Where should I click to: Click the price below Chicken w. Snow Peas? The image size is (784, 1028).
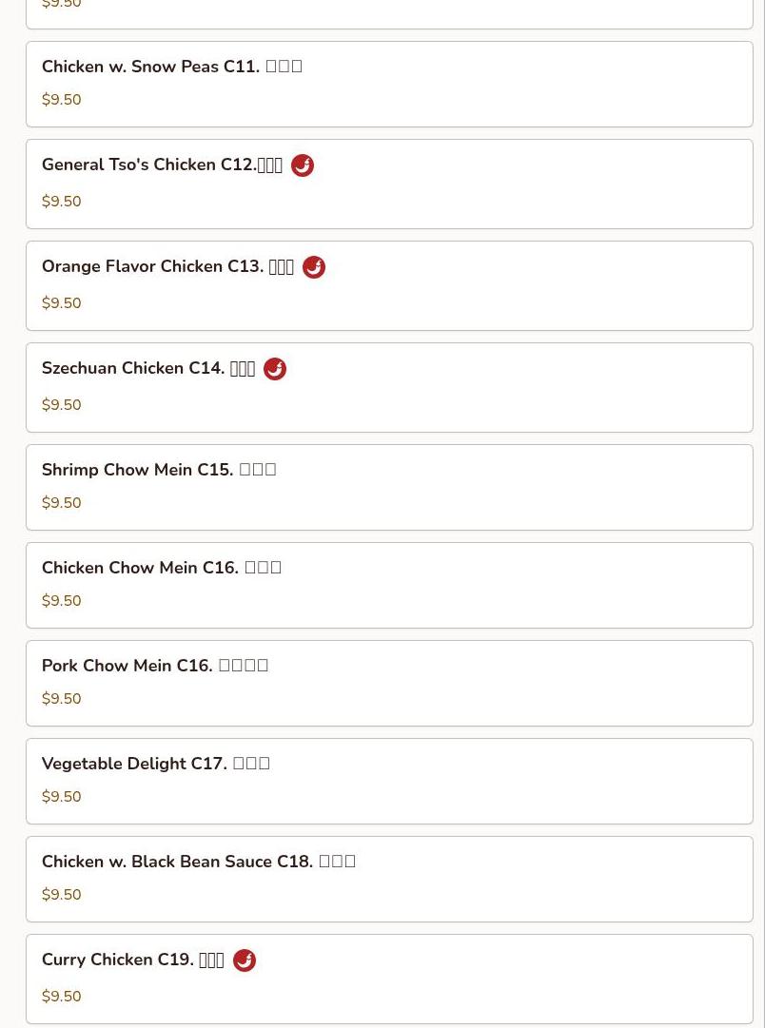click(x=62, y=100)
